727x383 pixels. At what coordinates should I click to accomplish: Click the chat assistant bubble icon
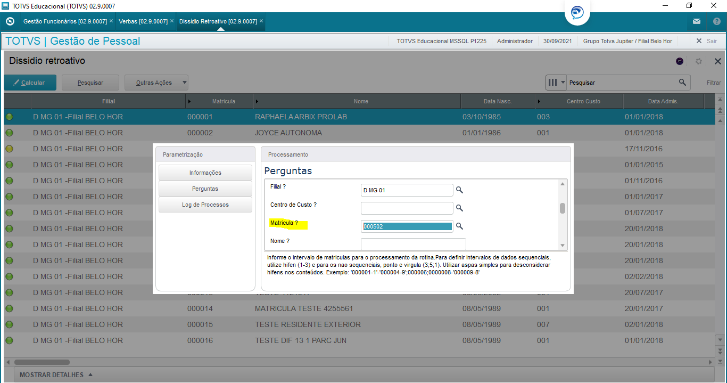coord(577,13)
